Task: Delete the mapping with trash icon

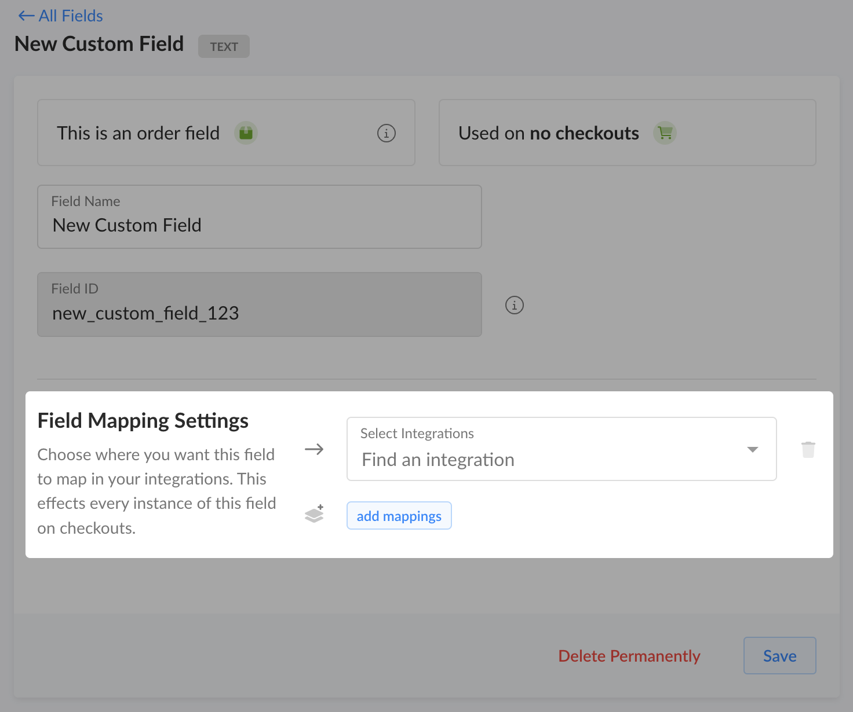Action: (x=808, y=449)
